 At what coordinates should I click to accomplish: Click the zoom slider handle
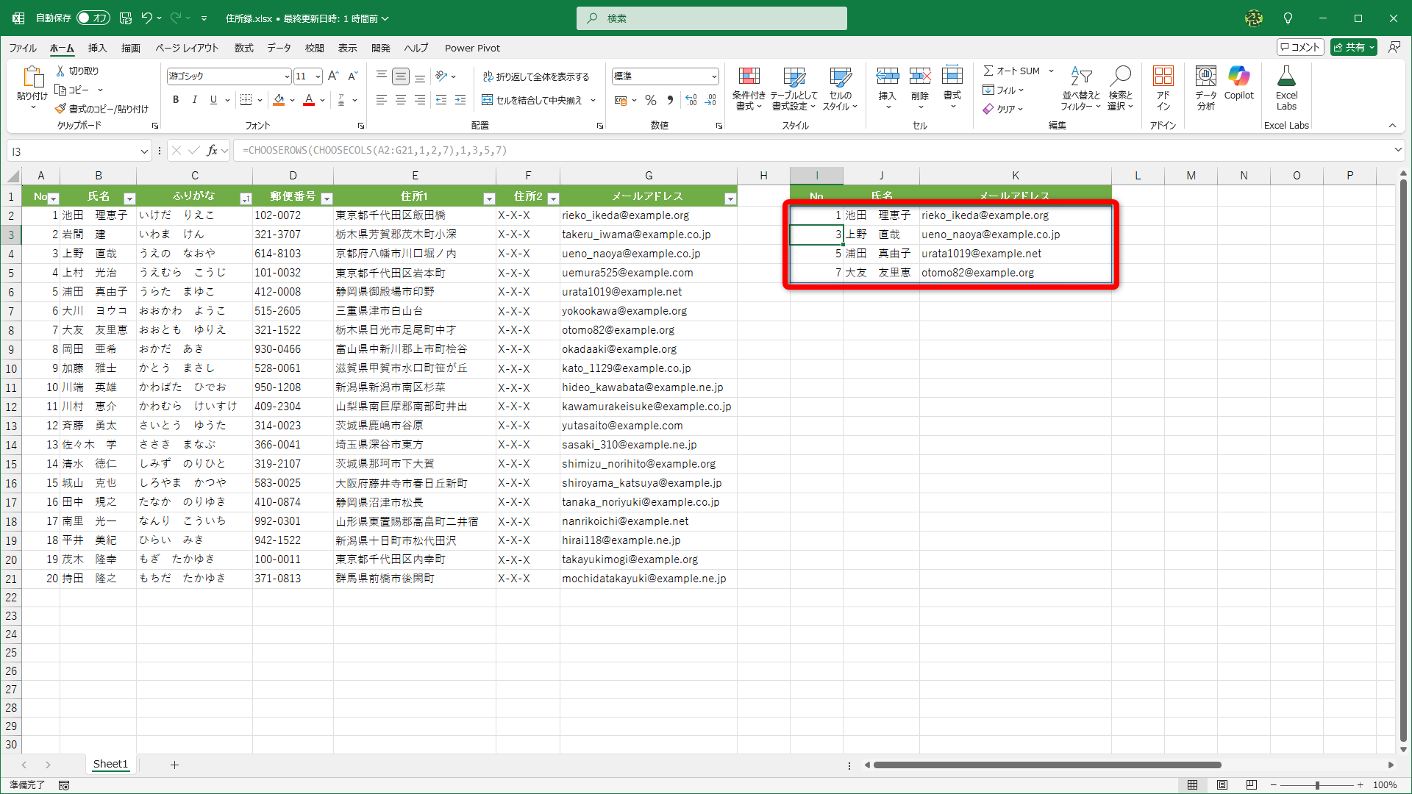pyautogui.click(x=1316, y=785)
